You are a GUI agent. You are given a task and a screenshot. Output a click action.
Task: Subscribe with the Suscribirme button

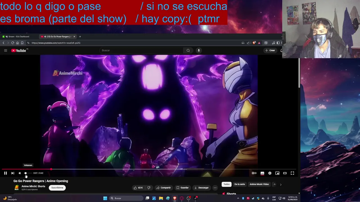point(57,188)
